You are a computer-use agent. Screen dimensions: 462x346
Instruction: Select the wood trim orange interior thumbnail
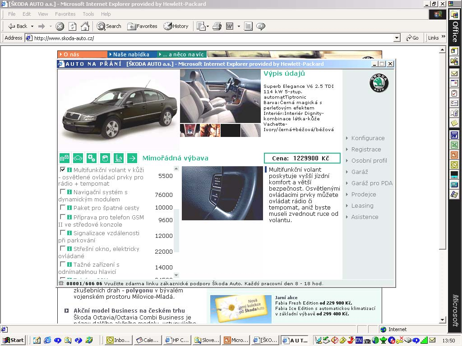click(210, 130)
